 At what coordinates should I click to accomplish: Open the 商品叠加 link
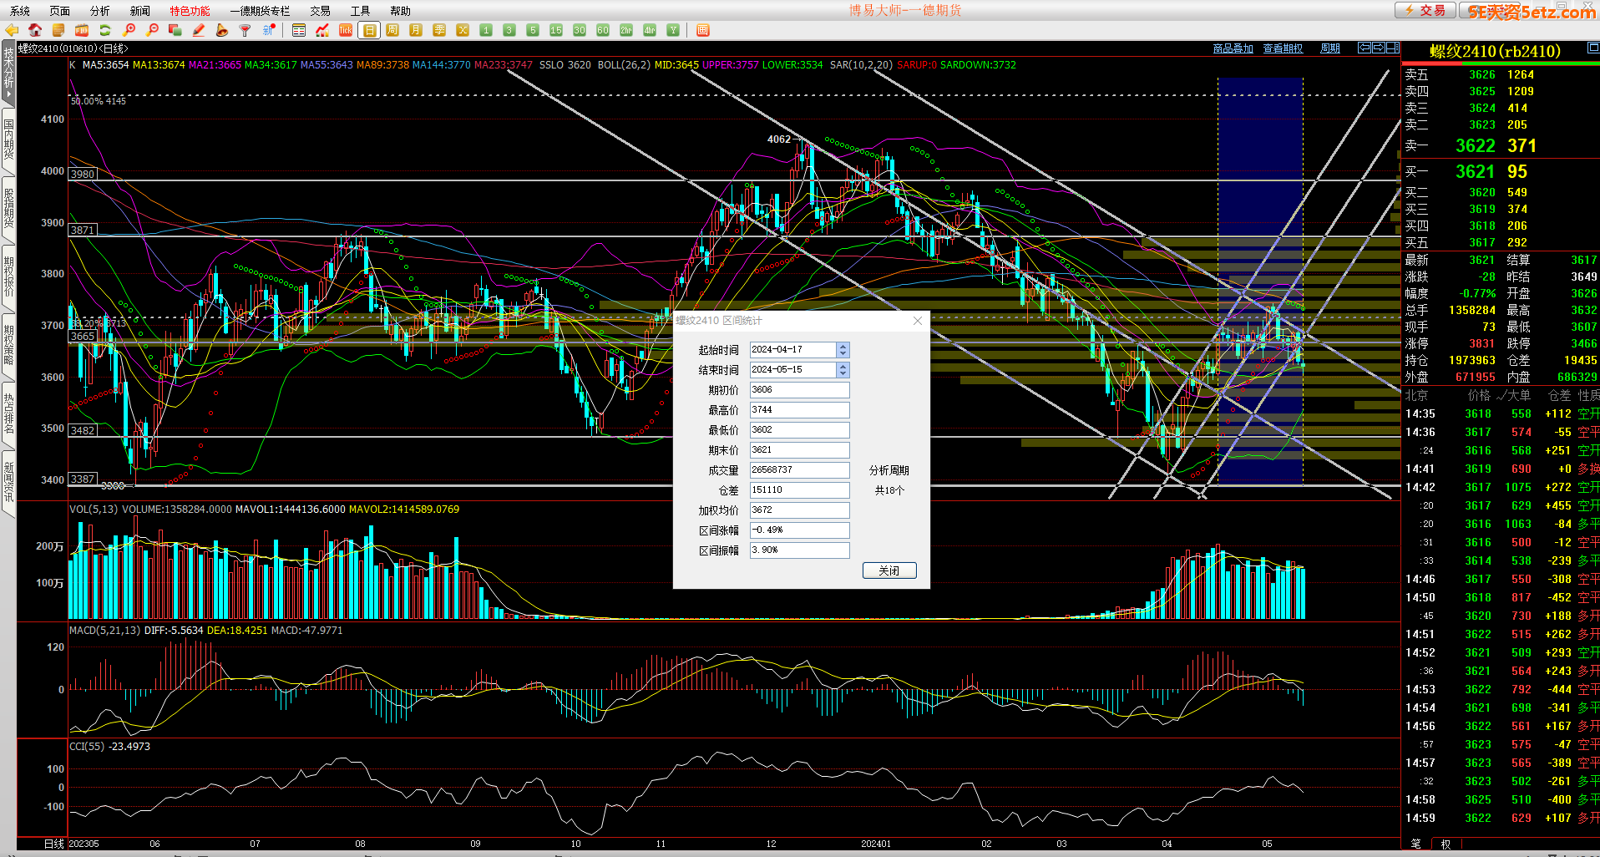[x=1233, y=48]
